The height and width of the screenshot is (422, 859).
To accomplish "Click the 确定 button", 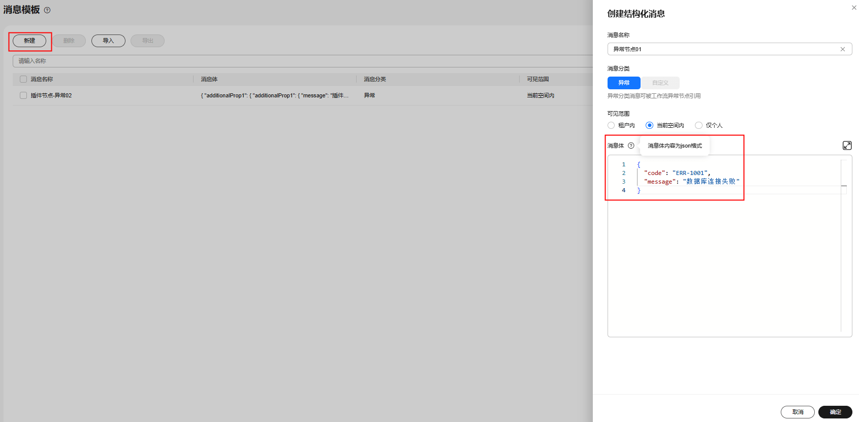I will click(835, 412).
